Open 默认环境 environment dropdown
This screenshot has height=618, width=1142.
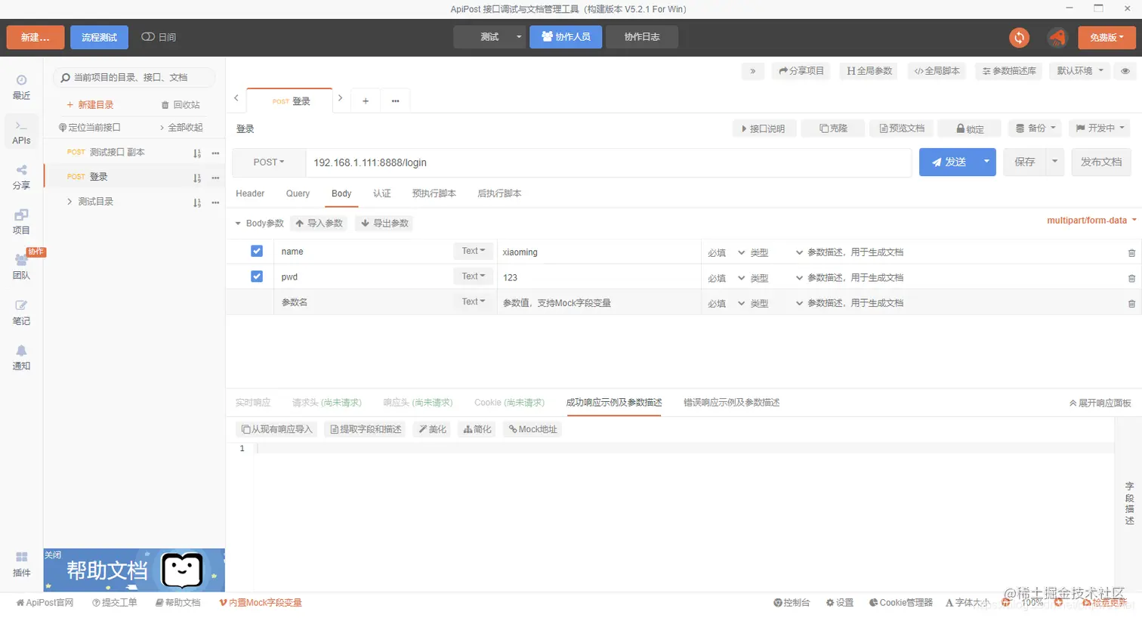coord(1080,71)
